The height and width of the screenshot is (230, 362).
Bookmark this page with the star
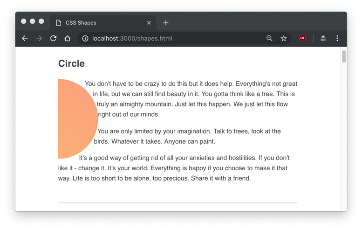(x=283, y=38)
